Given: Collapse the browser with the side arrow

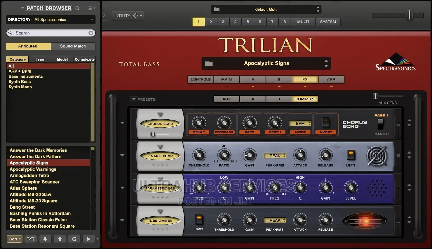Looking at the screenshot, I should tap(104, 14).
